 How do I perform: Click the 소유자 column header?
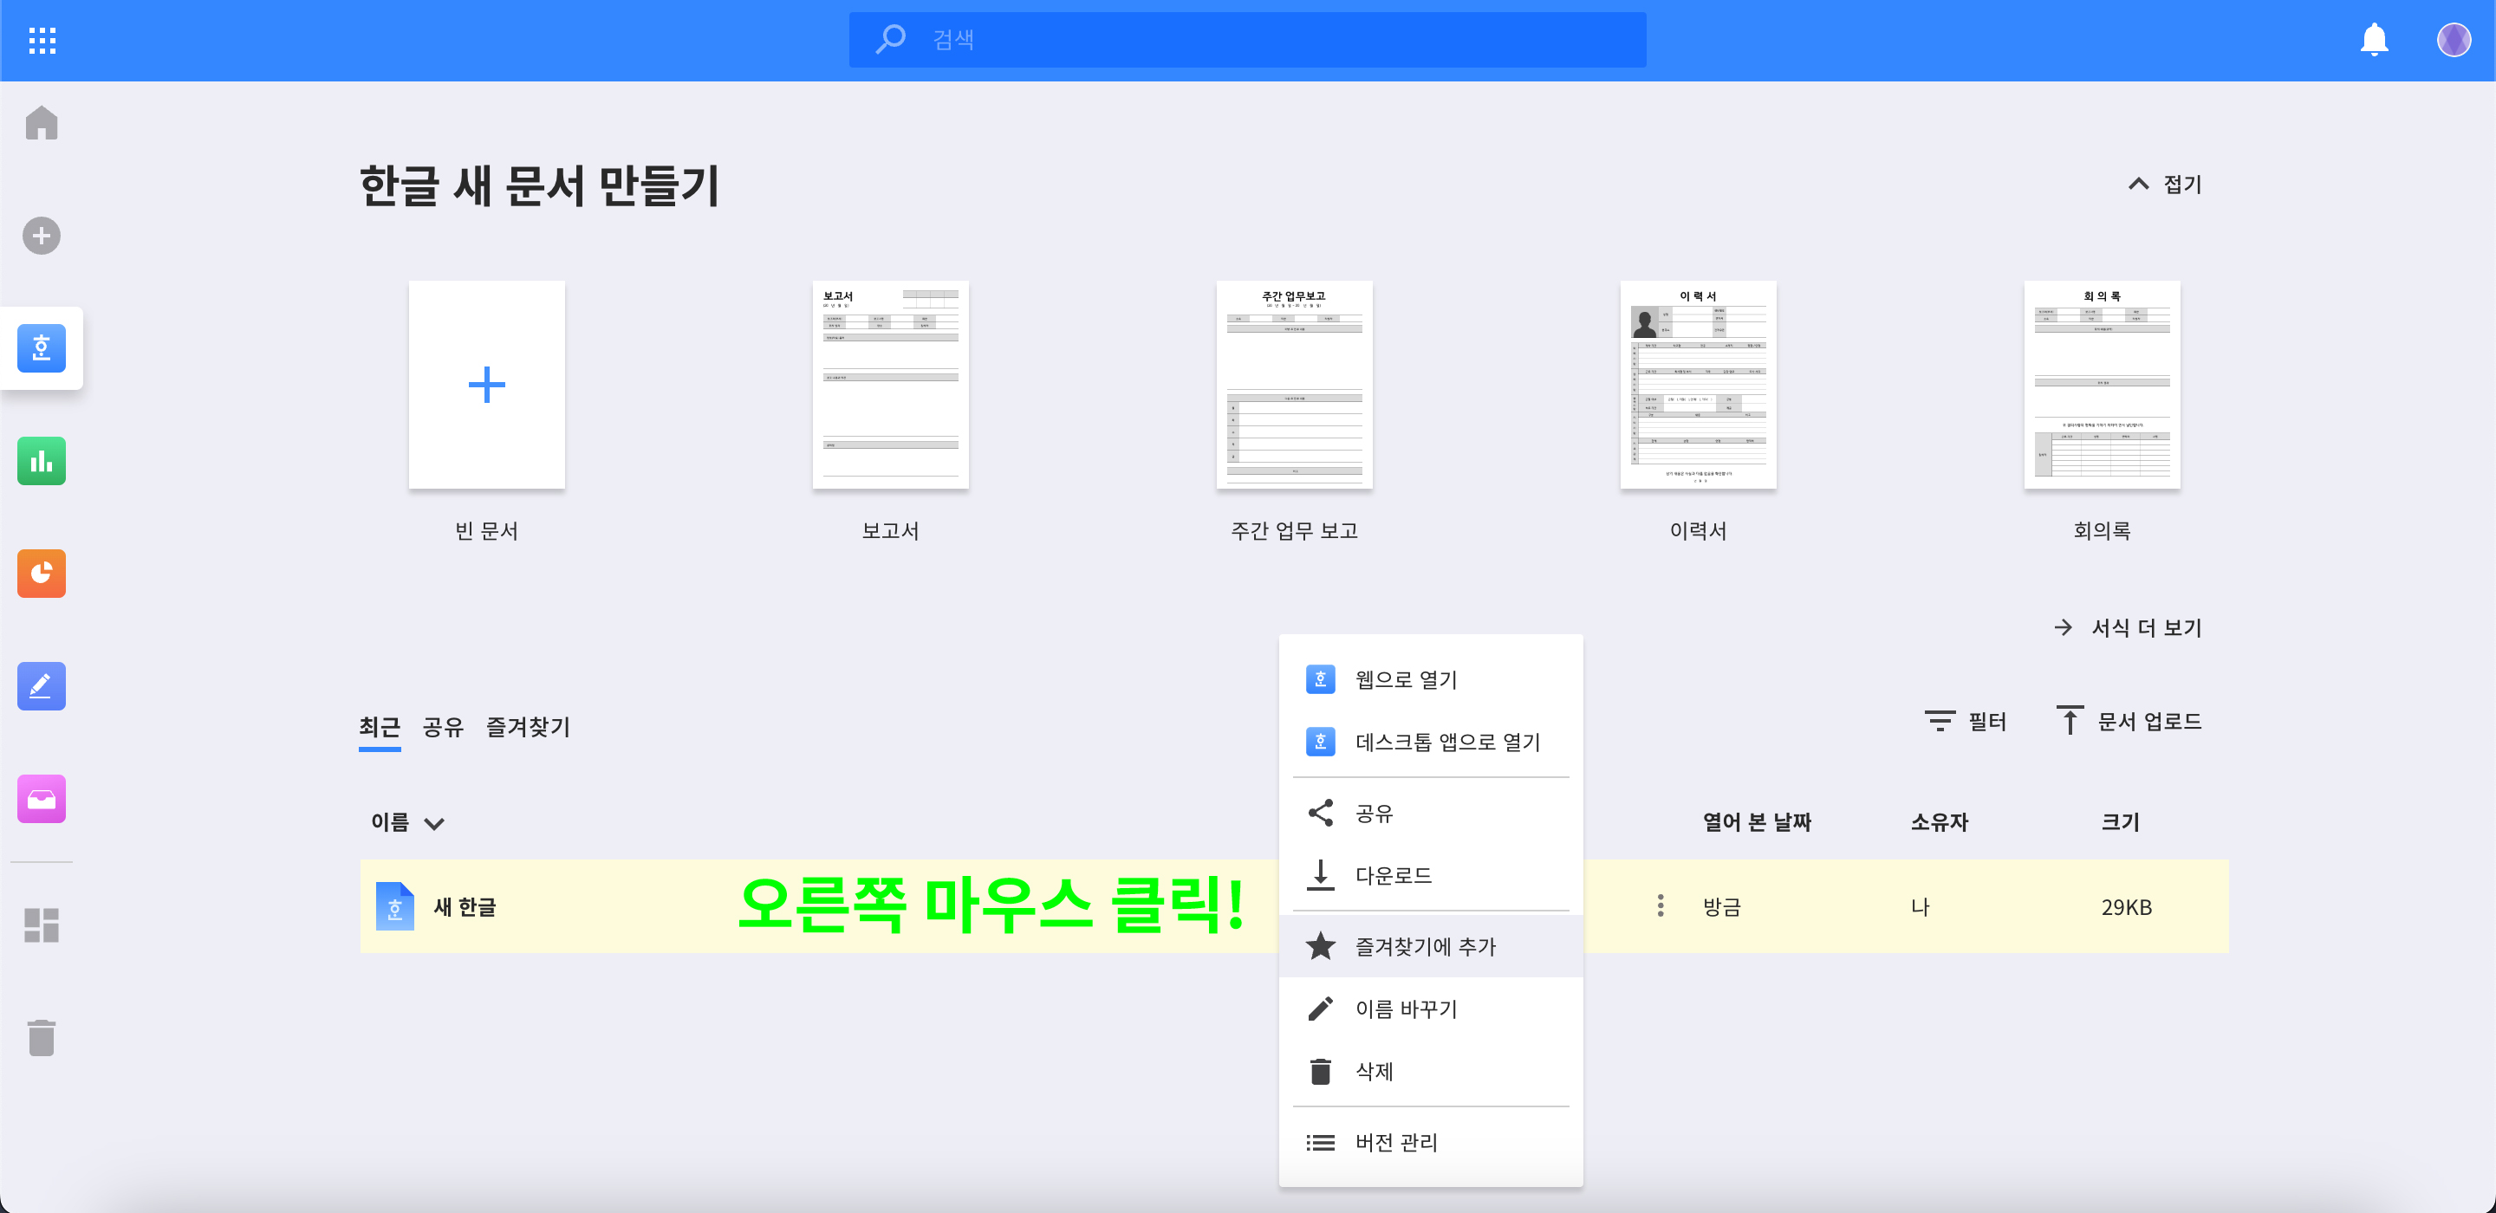click(1939, 821)
